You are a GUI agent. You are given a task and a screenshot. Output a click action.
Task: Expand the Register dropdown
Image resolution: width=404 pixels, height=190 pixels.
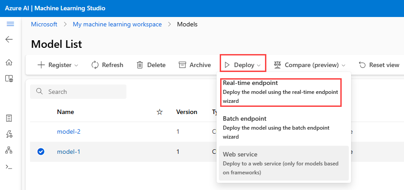pos(57,65)
